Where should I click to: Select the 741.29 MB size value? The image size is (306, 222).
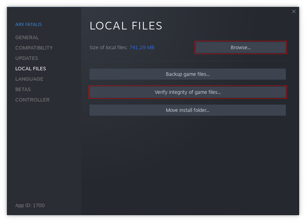[142, 47]
